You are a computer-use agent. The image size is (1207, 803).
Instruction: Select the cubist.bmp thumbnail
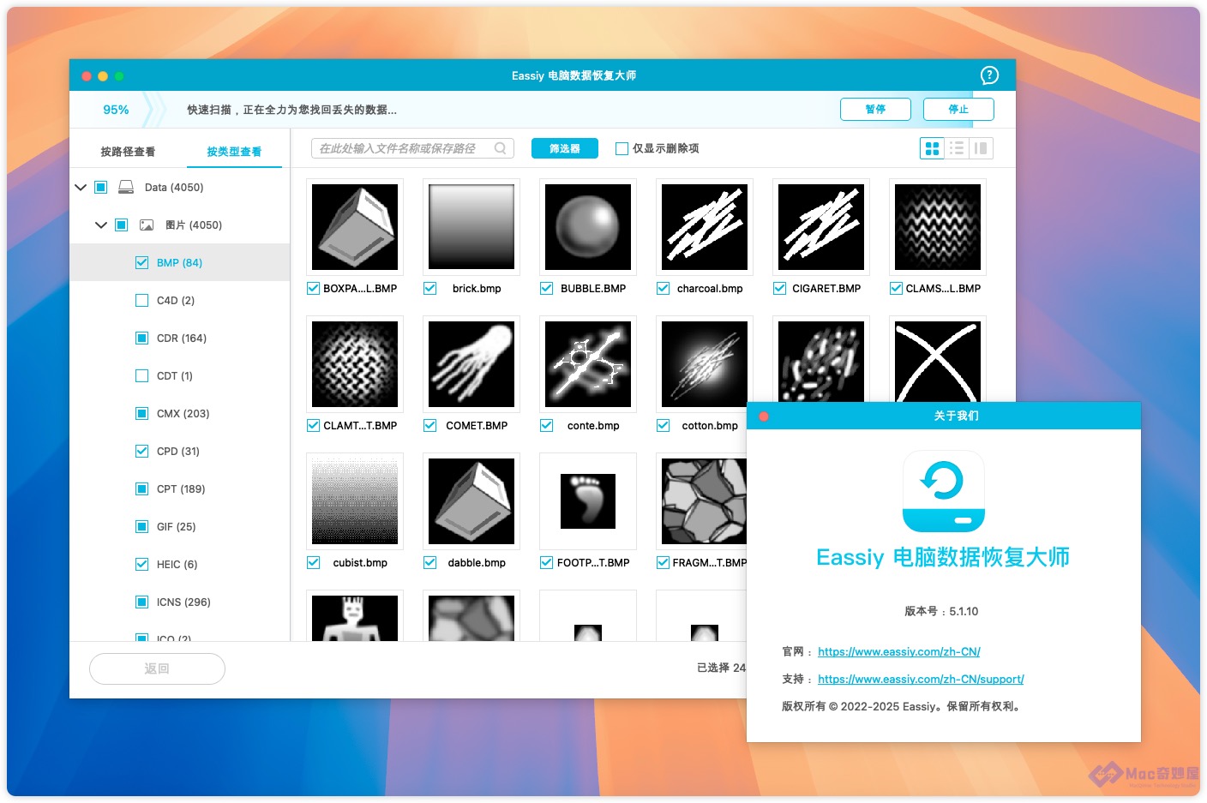(355, 501)
